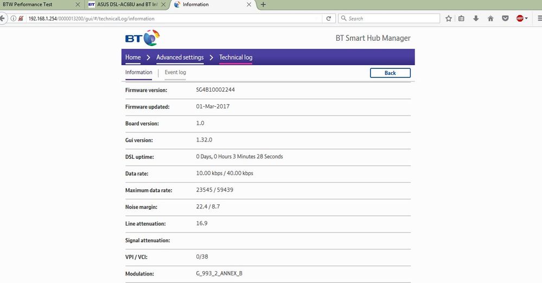
Task: Close the ASUS DSL-AC68U tab
Action: [163, 4]
